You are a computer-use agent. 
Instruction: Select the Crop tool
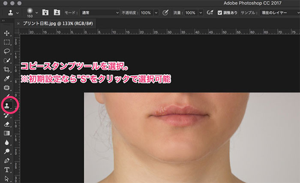pyautogui.click(x=7, y=69)
